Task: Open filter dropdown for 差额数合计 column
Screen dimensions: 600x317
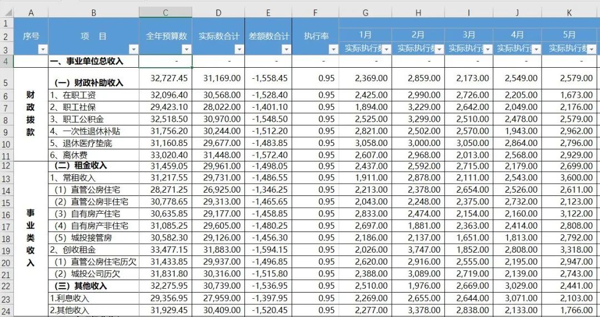Action: click(286, 50)
